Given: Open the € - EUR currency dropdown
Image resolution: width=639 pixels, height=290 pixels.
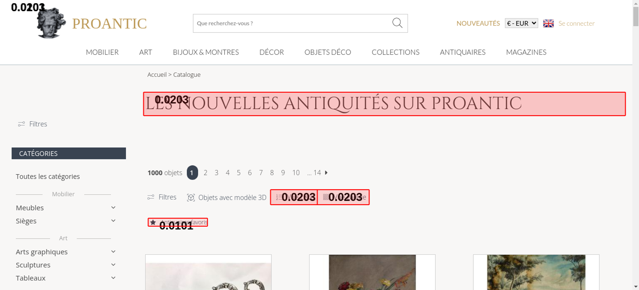Looking at the screenshot, I should (x=521, y=23).
